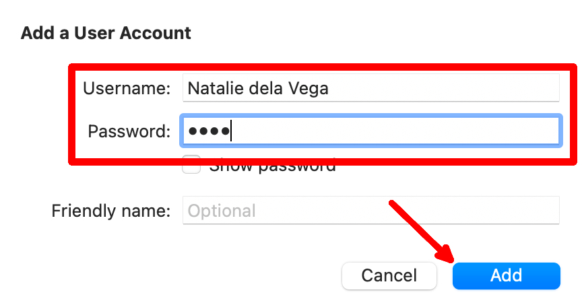Click the "Password:" label
This screenshot has height=307, width=582.
point(129,131)
